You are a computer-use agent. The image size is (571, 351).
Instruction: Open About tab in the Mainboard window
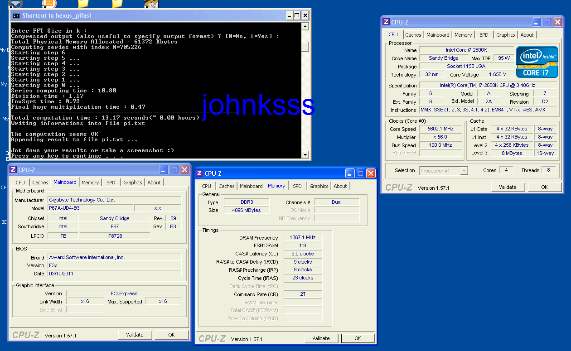[x=154, y=183]
